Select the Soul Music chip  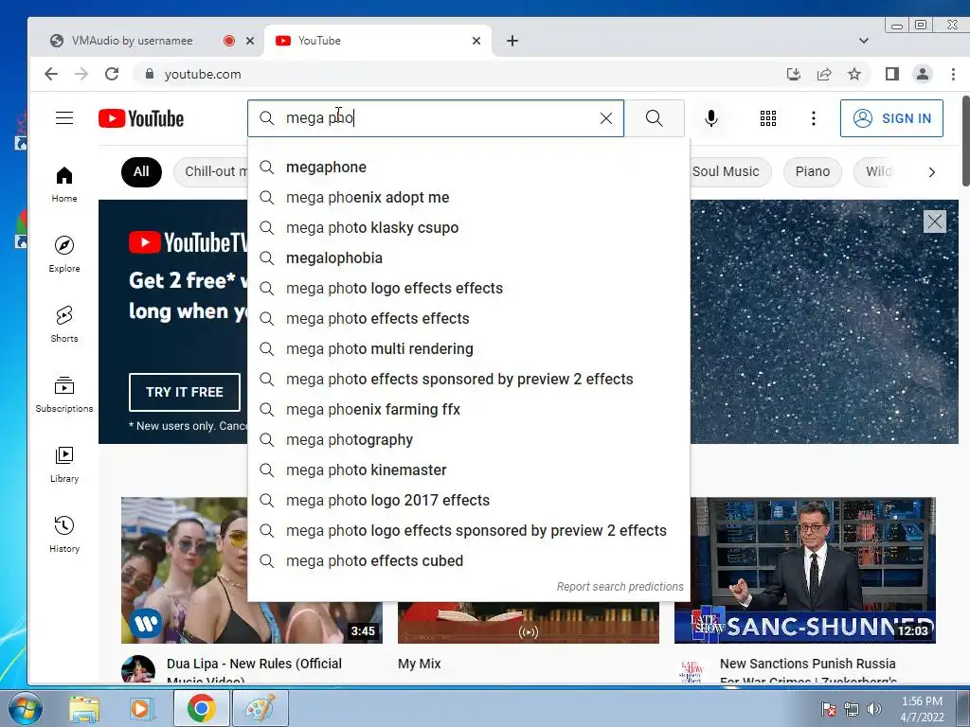[x=730, y=172]
